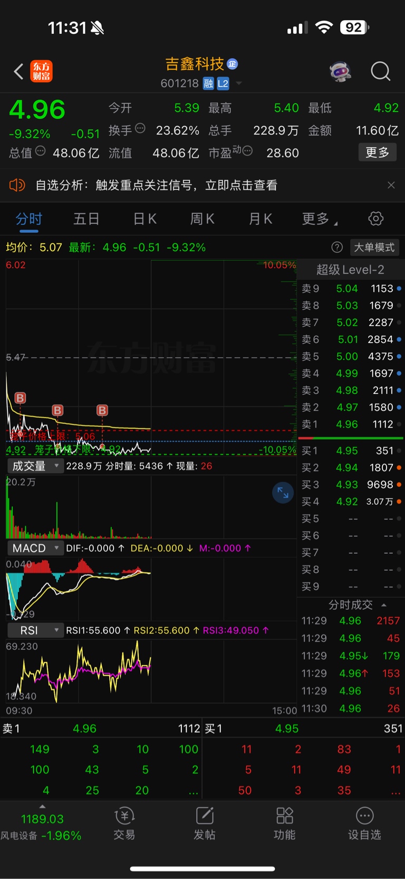Viewport: 405px width, 879px height.
Task: Collapse the 分时成交 list arrow
Action: (x=384, y=605)
